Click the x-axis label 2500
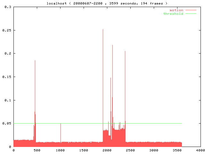 pyautogui.click(x=130, y=150)
